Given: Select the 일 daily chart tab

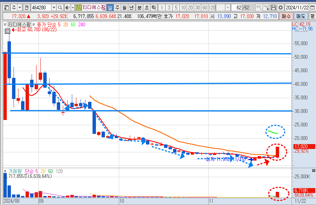Looking at the screenshot, I should click(x=110, y=8).
